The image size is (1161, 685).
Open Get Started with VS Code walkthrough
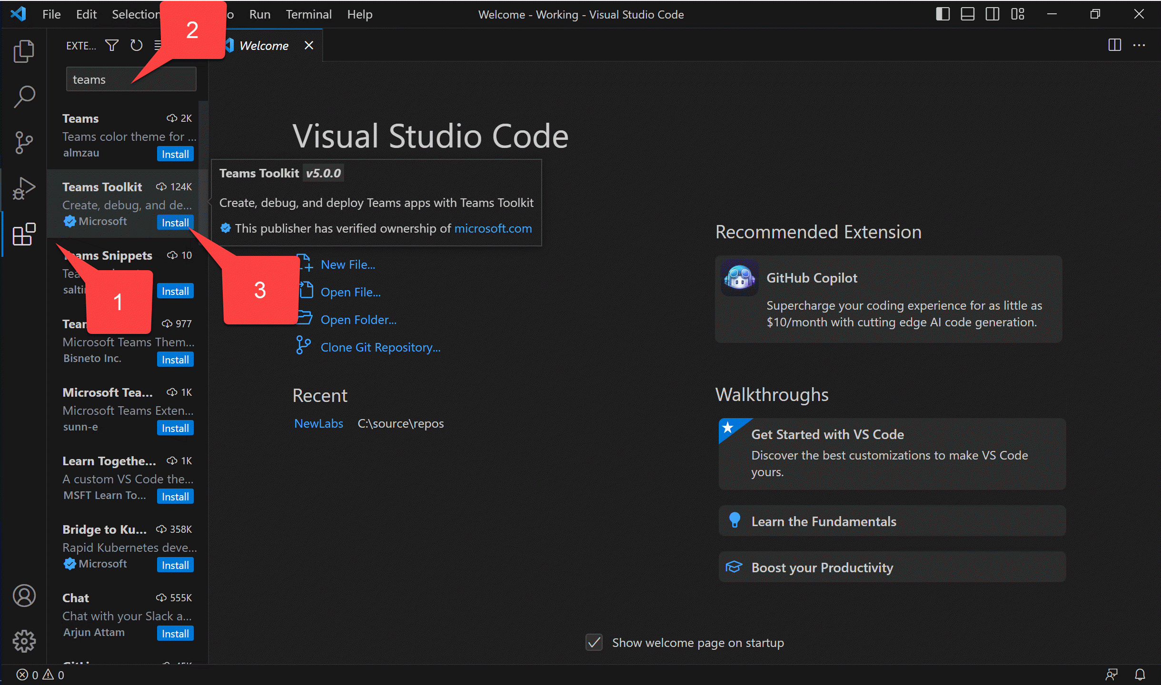pos(892,454)
